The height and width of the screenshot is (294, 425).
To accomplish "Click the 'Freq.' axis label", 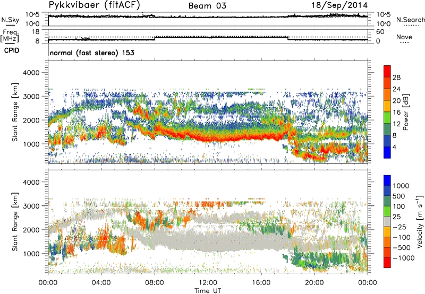I will coord(10,32).
